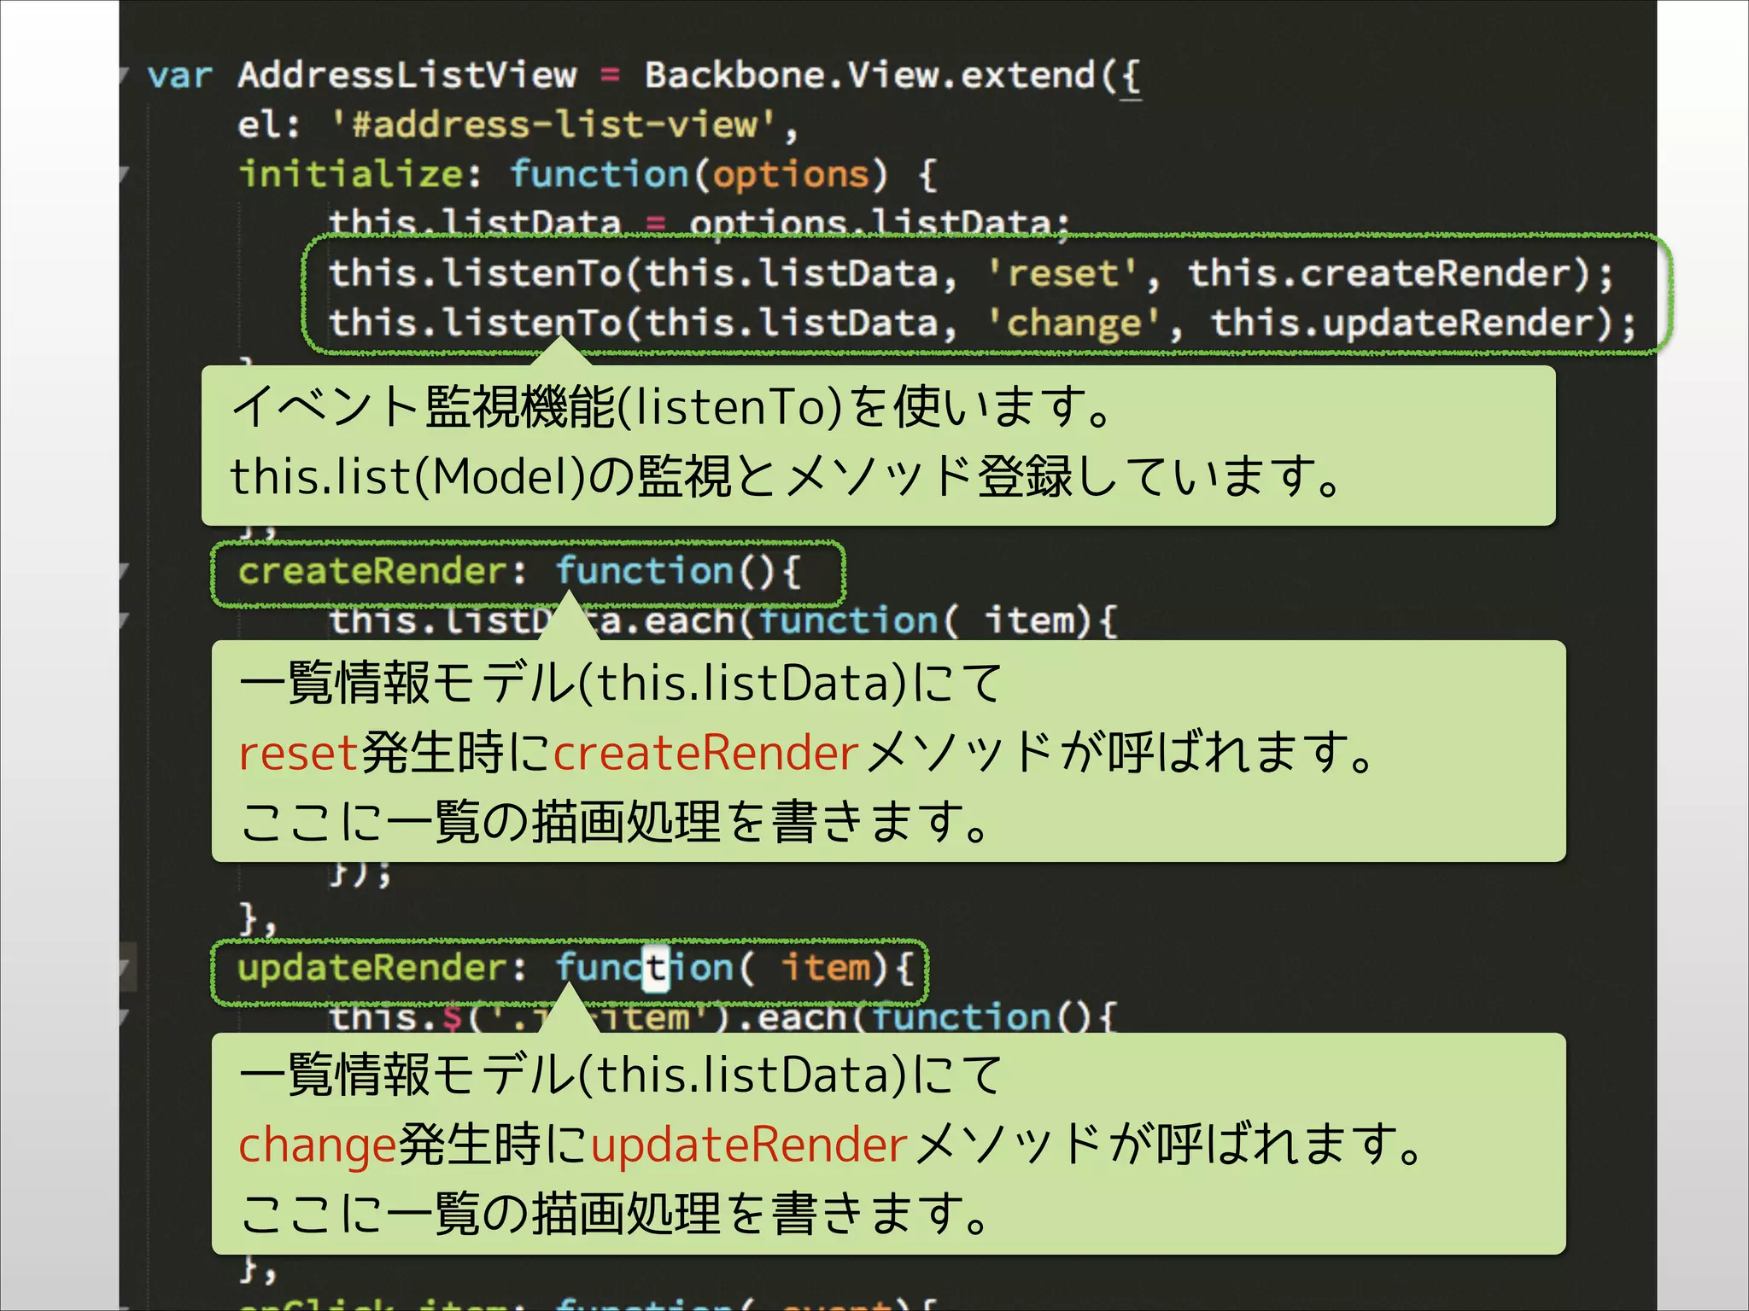This screenshot has width=1749, height=1311.
Task: Click 'function(){' on the createRender line
Action: (679, 571)
